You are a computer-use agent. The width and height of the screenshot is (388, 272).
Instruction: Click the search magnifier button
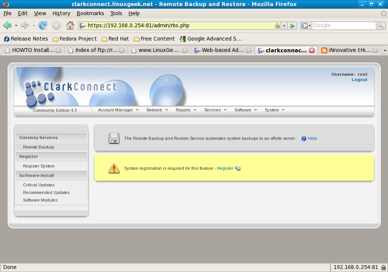[380, 25]
